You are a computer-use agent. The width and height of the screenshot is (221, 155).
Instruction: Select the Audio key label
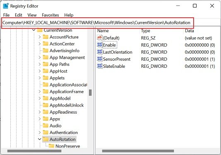(x=55, y=126)
